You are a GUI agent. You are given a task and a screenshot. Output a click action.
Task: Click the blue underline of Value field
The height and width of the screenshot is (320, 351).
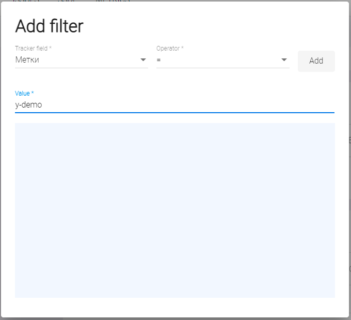[174, 112]
